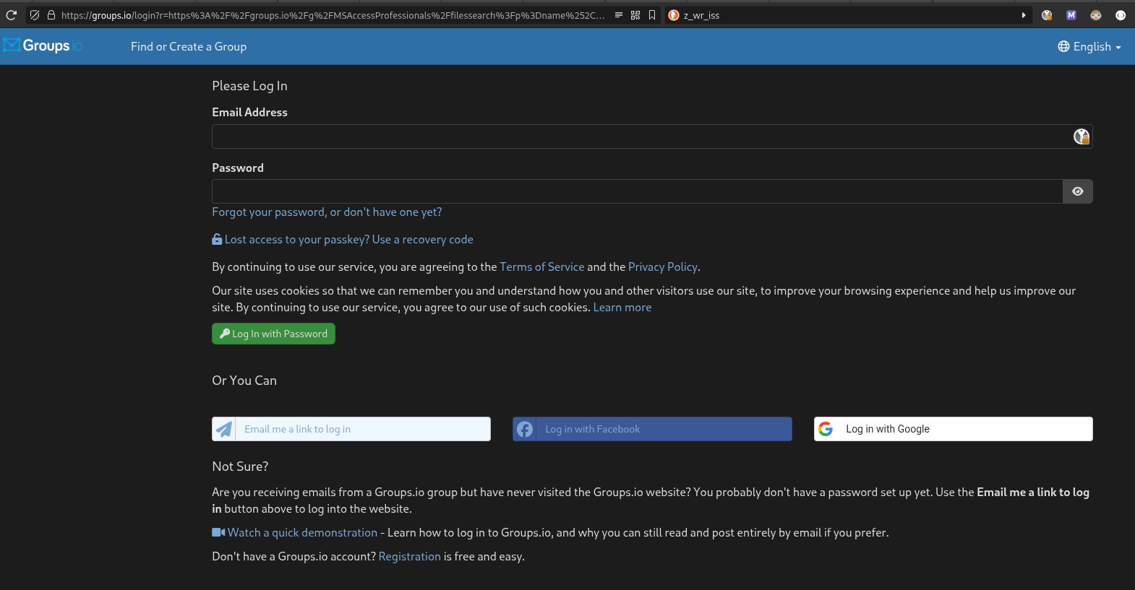This screenshot has height=590, width=1135.
Task: Click the face-with-glasses extension icon
Action: tap(1096, 15)
